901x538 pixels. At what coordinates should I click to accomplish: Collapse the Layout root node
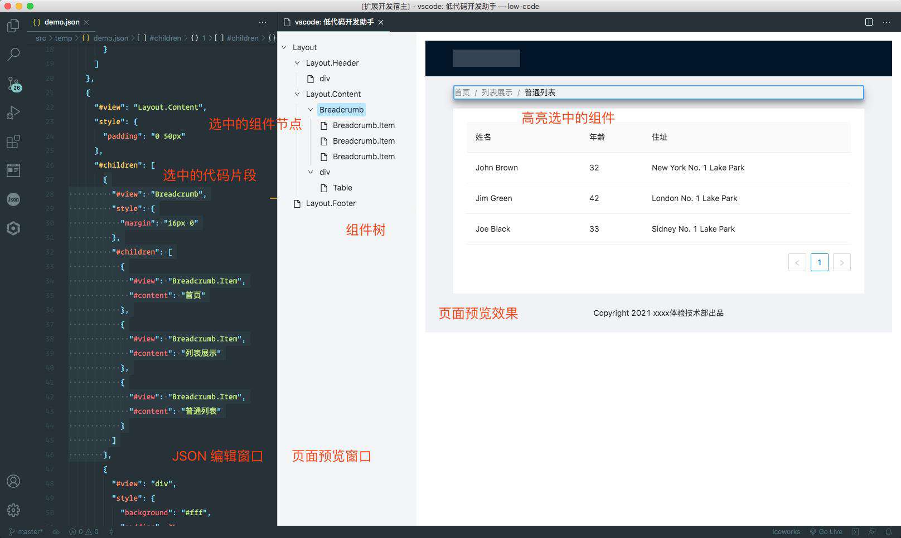[x=284, y=47]
